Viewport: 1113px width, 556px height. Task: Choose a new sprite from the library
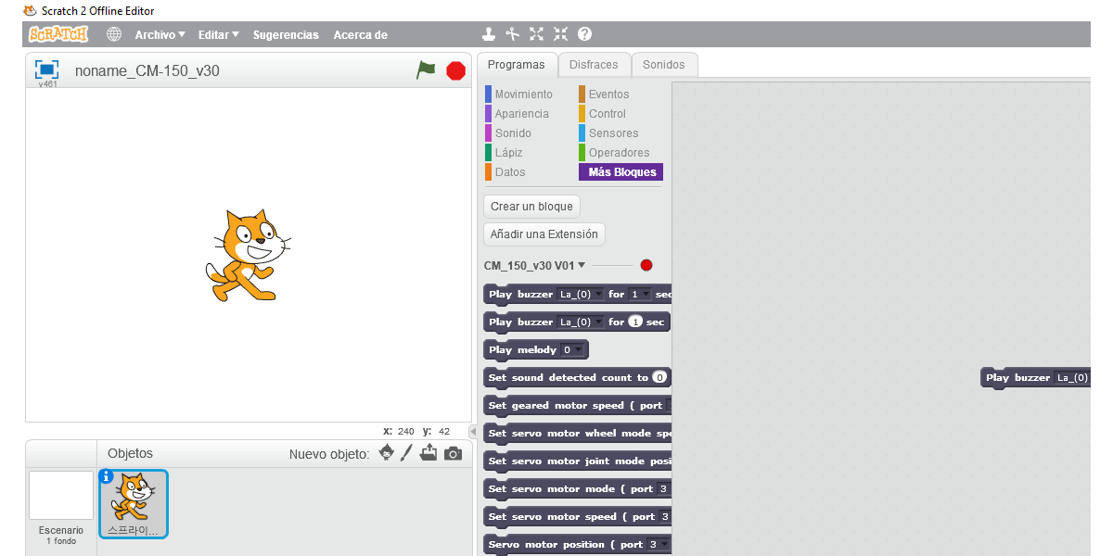(387, 453)
